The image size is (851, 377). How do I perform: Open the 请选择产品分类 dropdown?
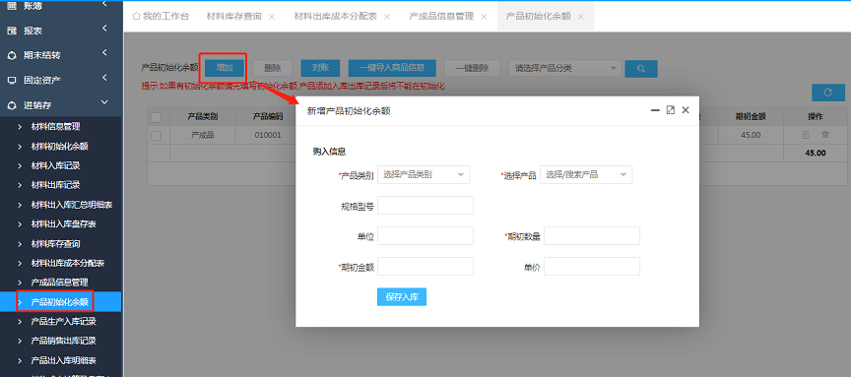[x=565, y=68]
